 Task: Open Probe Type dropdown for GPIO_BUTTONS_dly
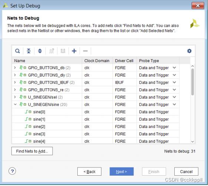click(174, 75)
